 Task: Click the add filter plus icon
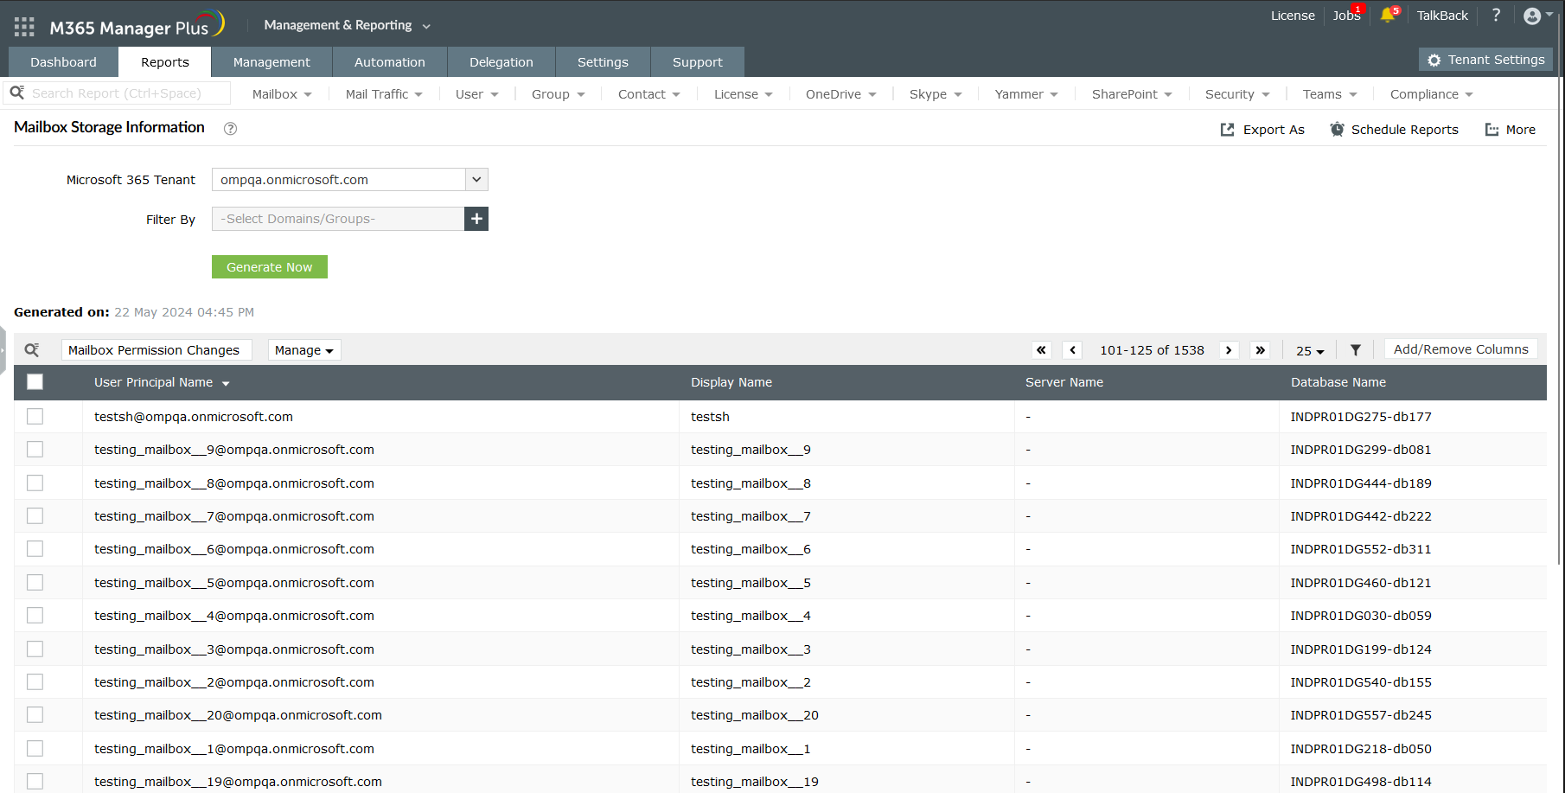click(x=476, y=219)
